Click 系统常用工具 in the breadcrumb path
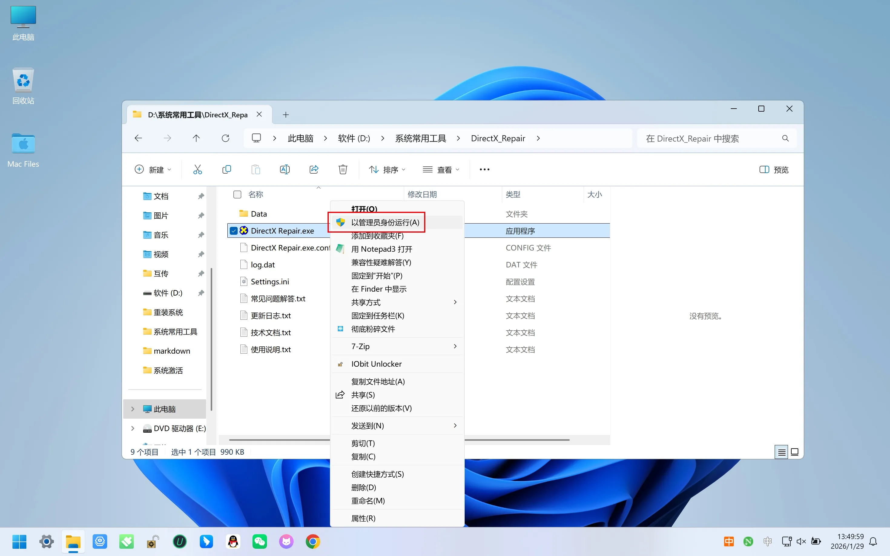The height and width of the screenshot is (556, 890). [x=420, y=138]
